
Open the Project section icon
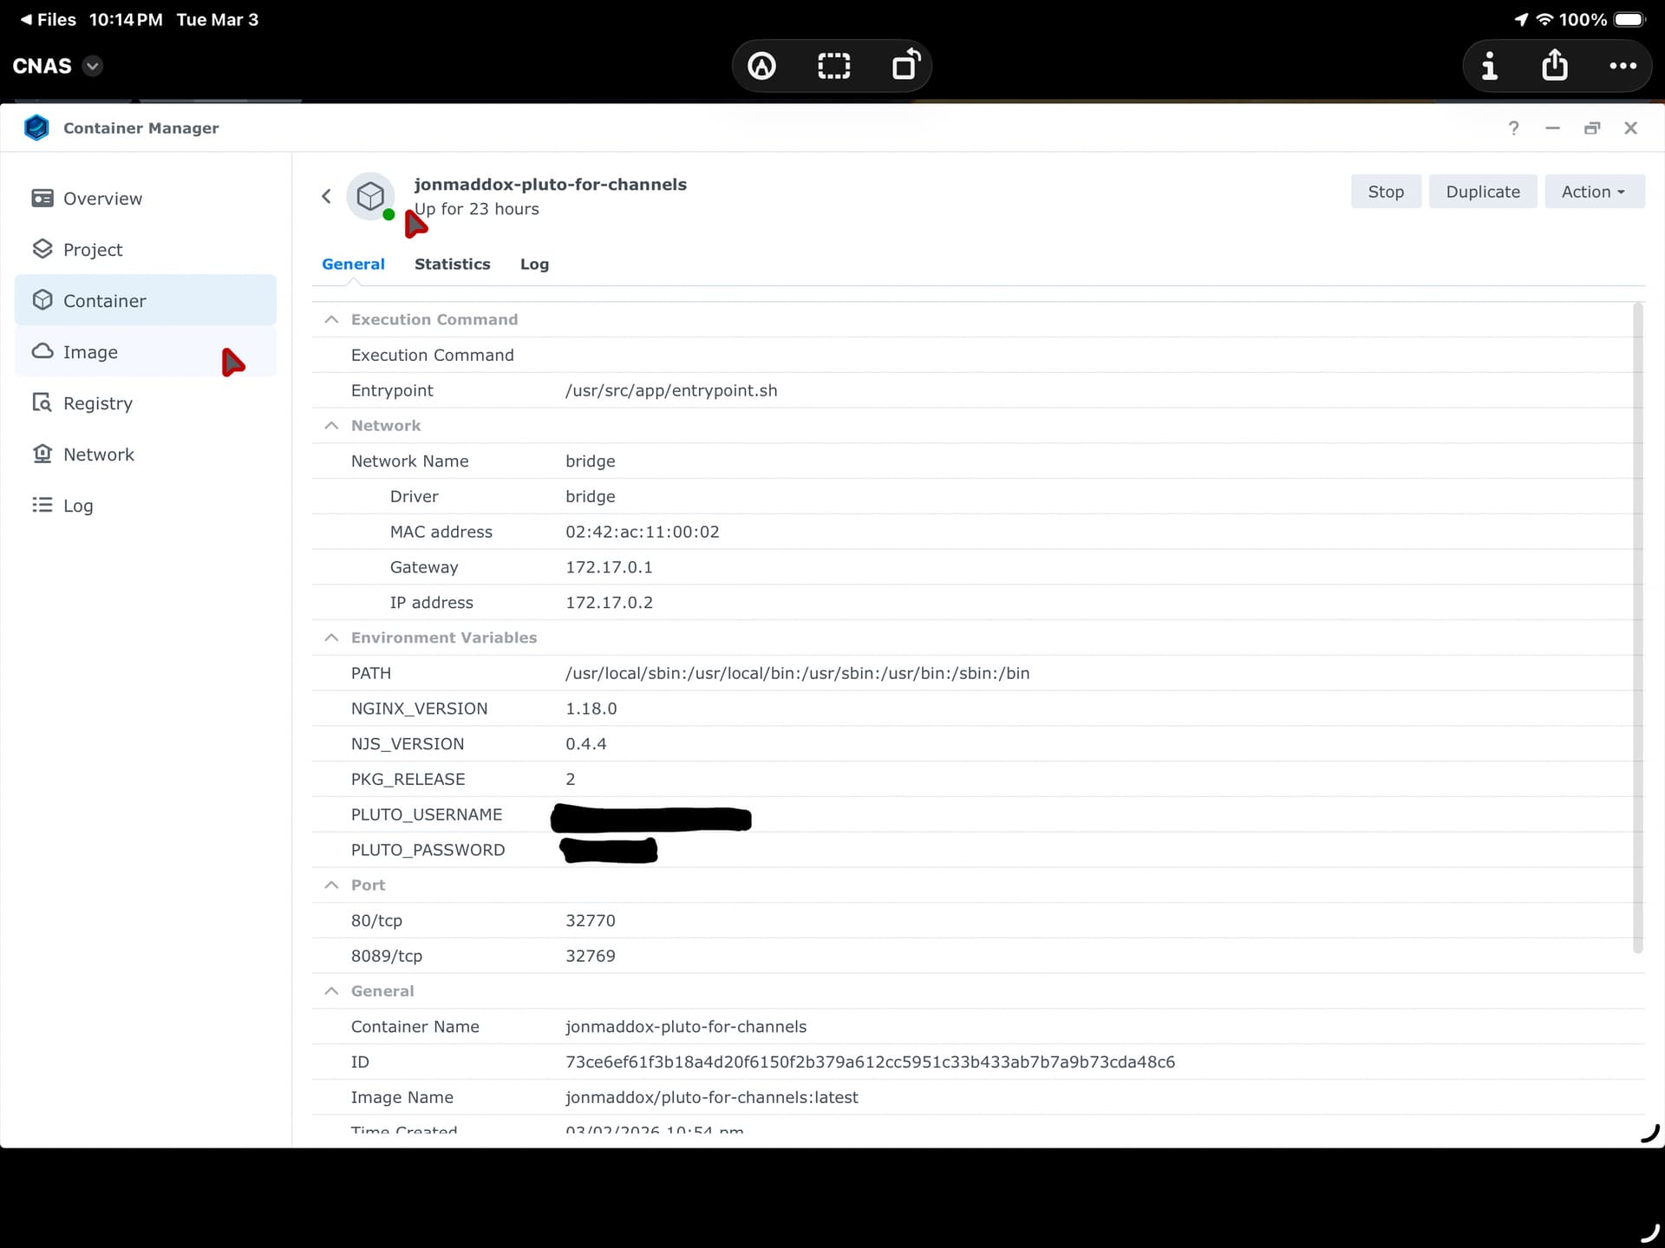[42, 250]
